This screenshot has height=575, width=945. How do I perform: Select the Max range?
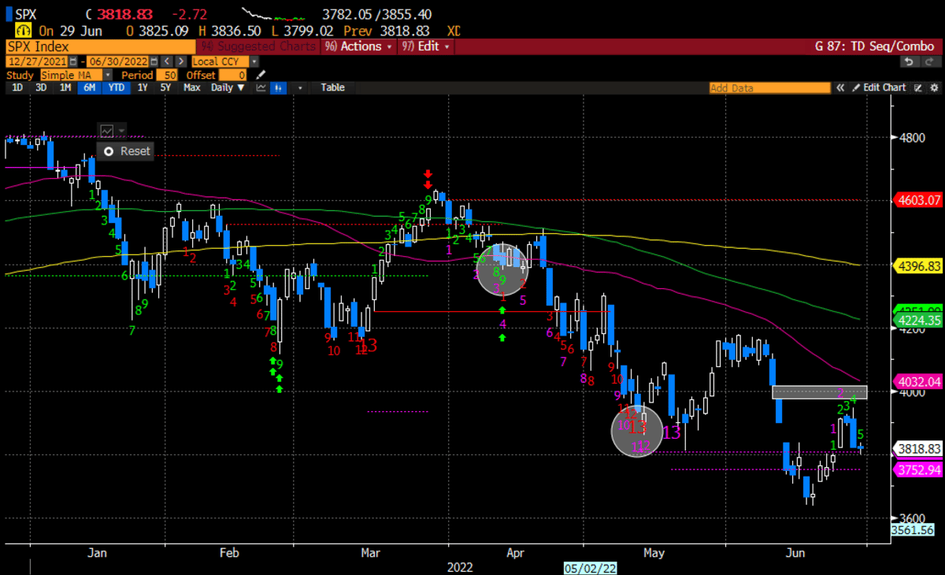tap(191, 87)
